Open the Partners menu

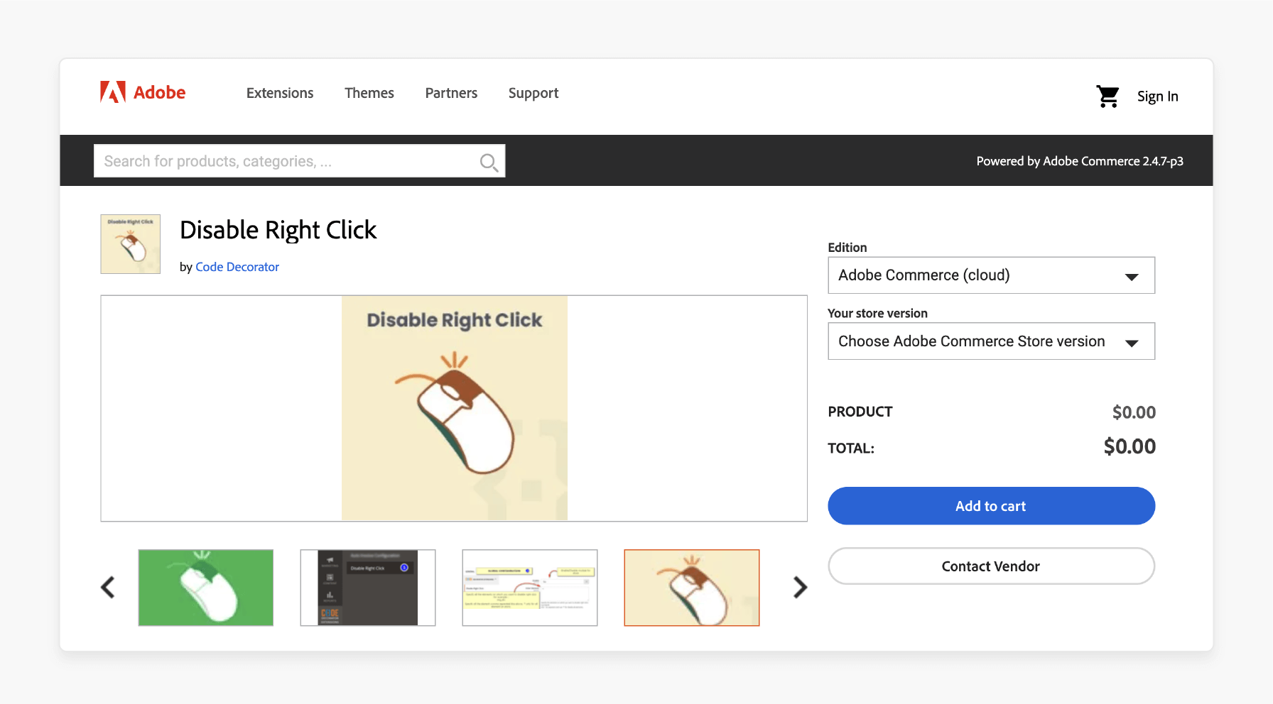click(451, 93)
